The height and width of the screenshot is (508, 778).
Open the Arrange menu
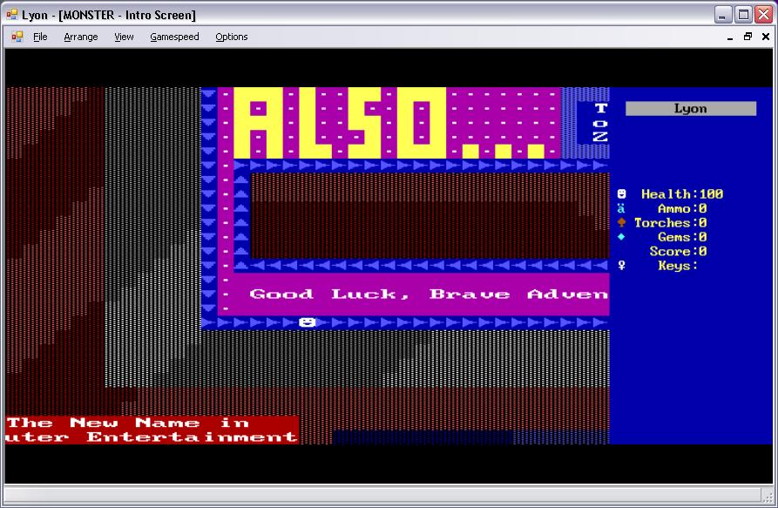click(81, 37)
